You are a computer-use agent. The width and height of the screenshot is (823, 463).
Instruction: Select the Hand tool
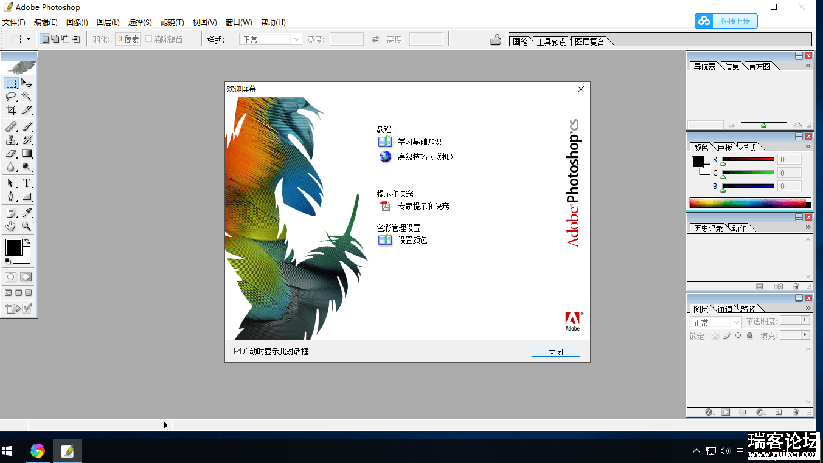[x=12, y=227]
